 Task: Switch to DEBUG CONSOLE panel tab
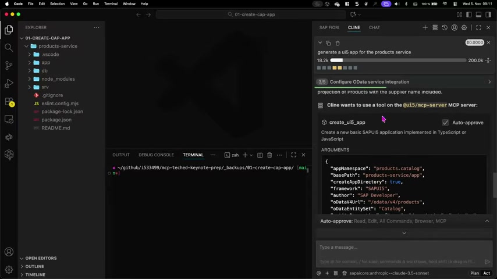tap(156, 155)
